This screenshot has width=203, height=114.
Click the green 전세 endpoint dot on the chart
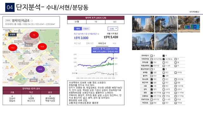click(114, 64)
